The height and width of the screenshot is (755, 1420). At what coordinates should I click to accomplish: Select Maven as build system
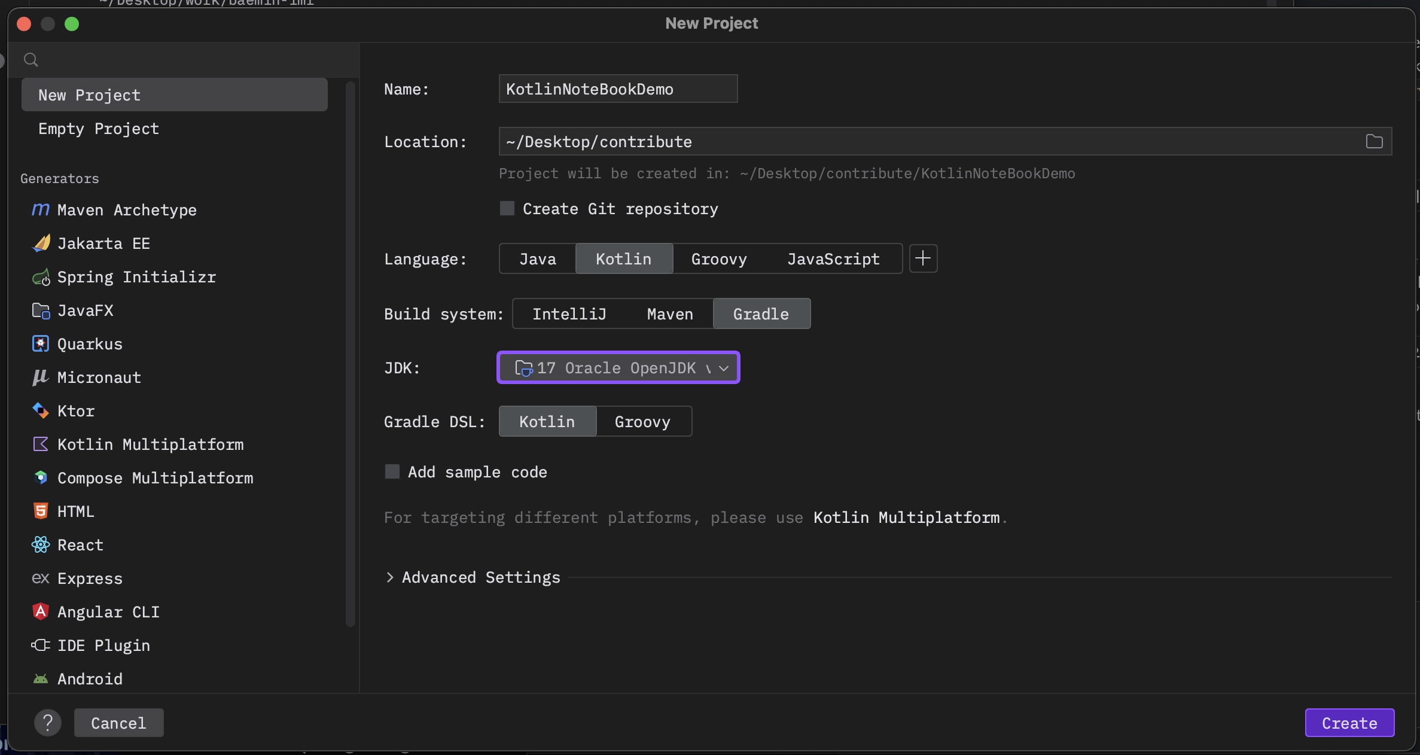[x=670, y=314]
